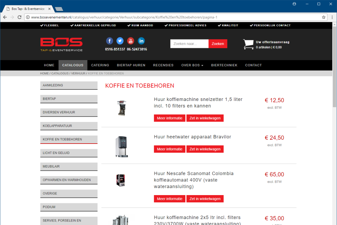
Task: Click the koffiemachine snelzetter product thumbnail
Action: pos(122,108)
